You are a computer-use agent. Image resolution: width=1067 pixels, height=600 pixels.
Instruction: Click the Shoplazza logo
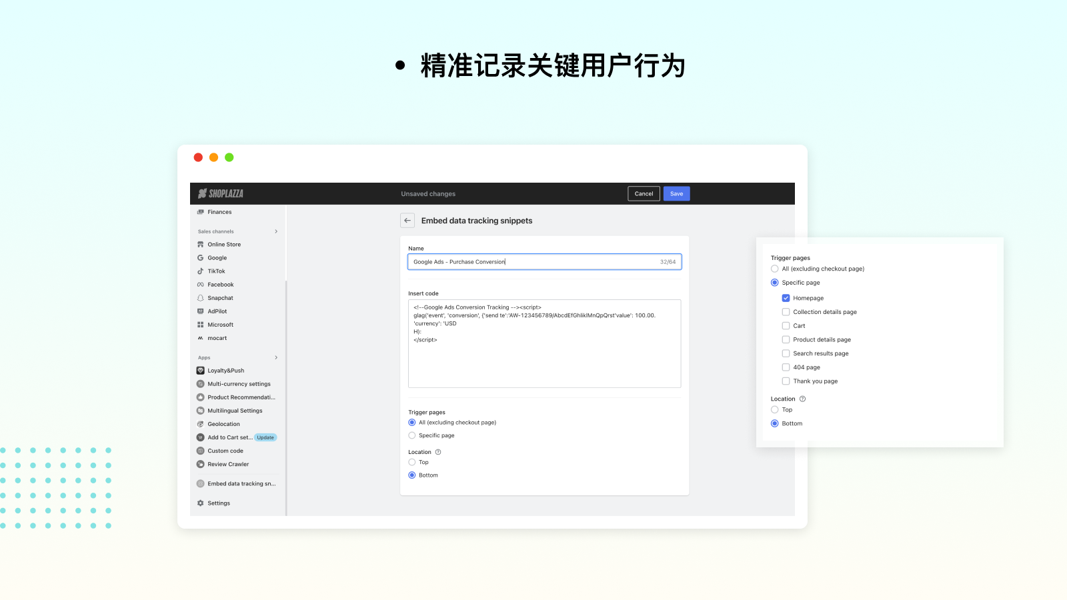[221, 193]
